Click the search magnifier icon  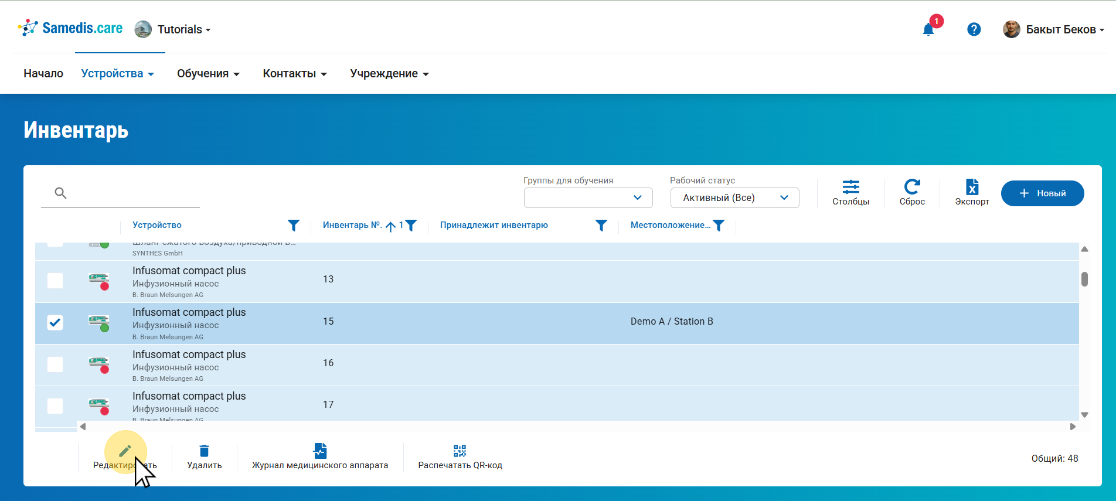click(x=60, y=193)
